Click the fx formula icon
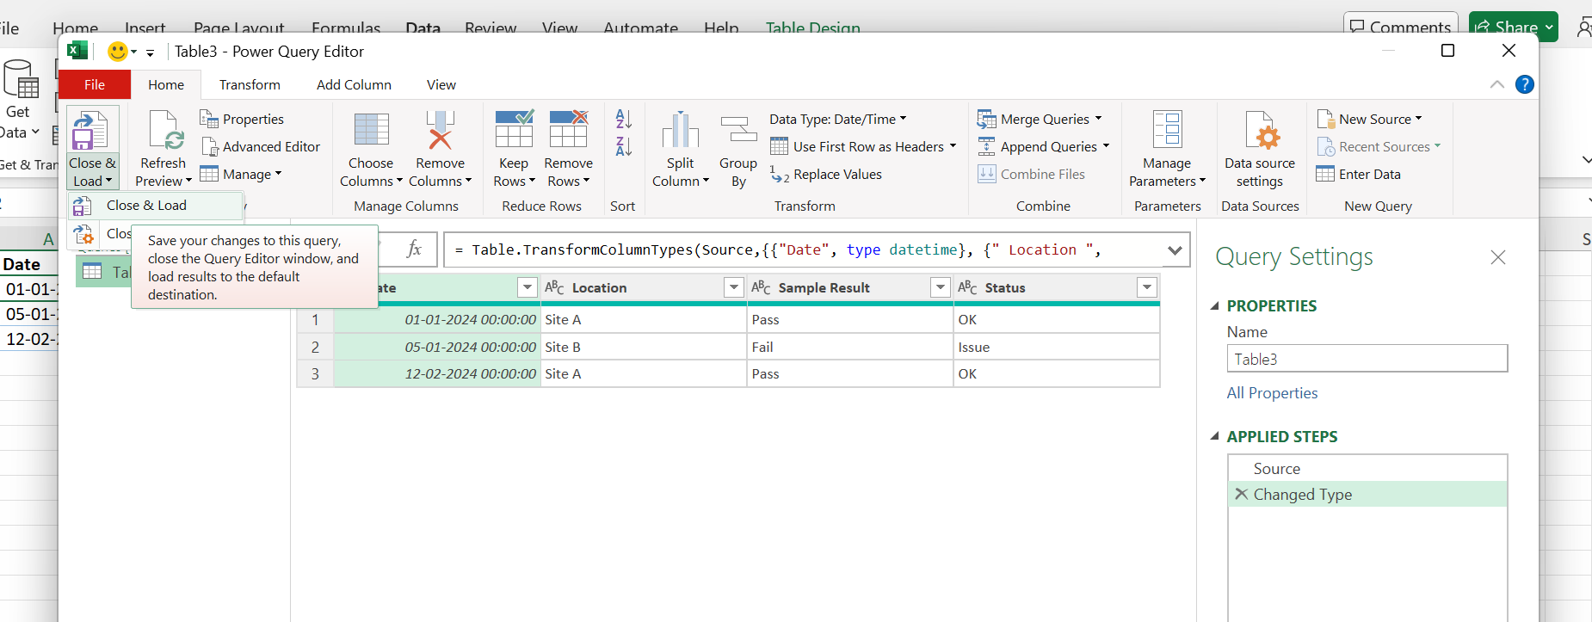Image resolution: width=1592 pixels, height=622 pixels. click(414, 249)
